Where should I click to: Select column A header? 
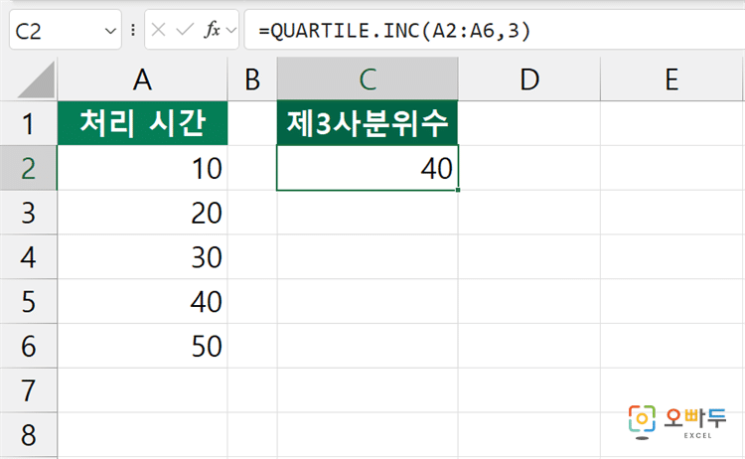coord(142,79)
